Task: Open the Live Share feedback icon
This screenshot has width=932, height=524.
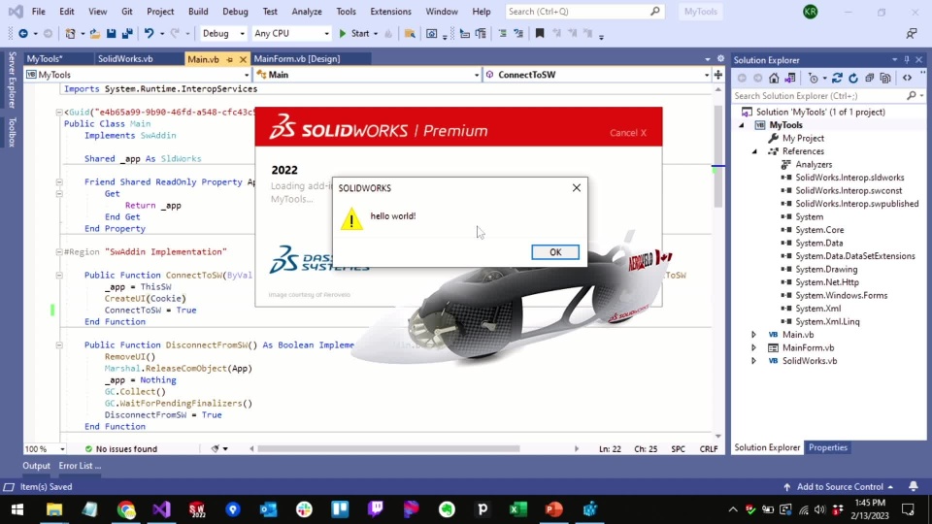Action: click(x=912, y=34)
